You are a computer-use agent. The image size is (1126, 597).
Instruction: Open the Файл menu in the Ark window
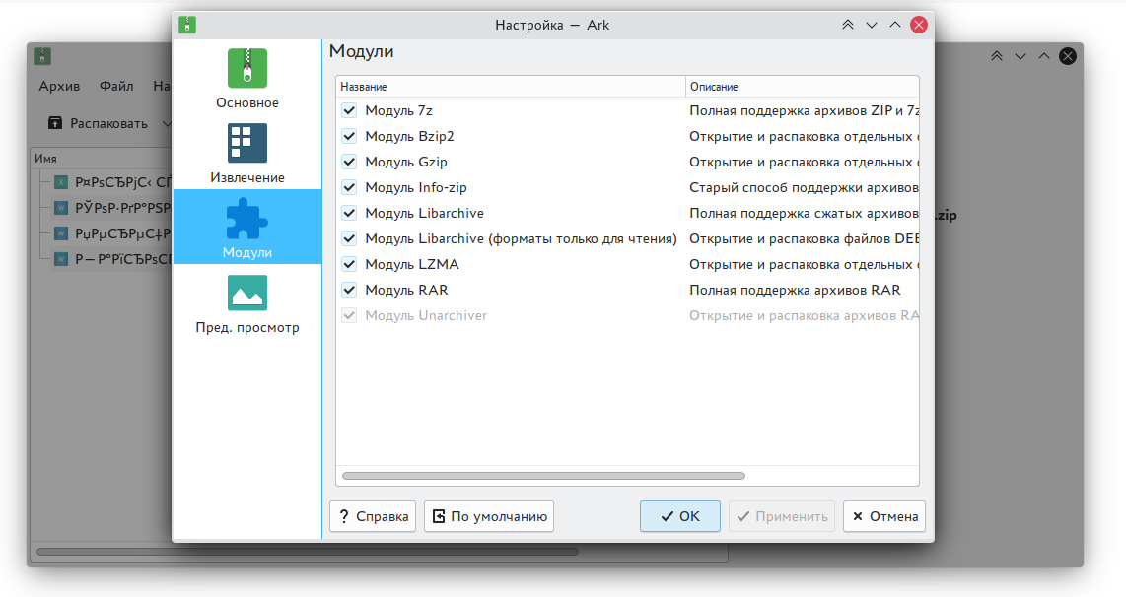click(116, 86)
